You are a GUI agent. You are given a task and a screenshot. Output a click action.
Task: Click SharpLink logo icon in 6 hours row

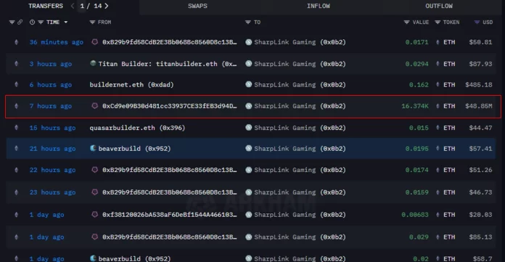(249, 84)
